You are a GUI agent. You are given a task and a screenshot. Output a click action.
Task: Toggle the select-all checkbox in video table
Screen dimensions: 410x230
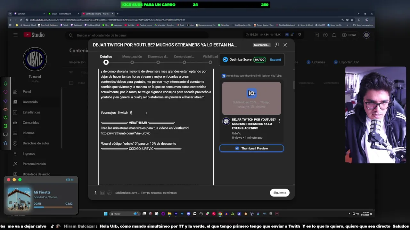tap(71, 83)
